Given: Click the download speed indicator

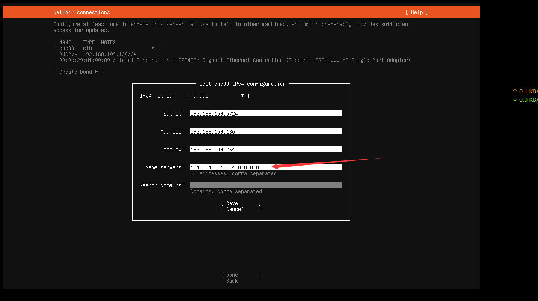Looking at the screenshot, I should pos(525,100).
